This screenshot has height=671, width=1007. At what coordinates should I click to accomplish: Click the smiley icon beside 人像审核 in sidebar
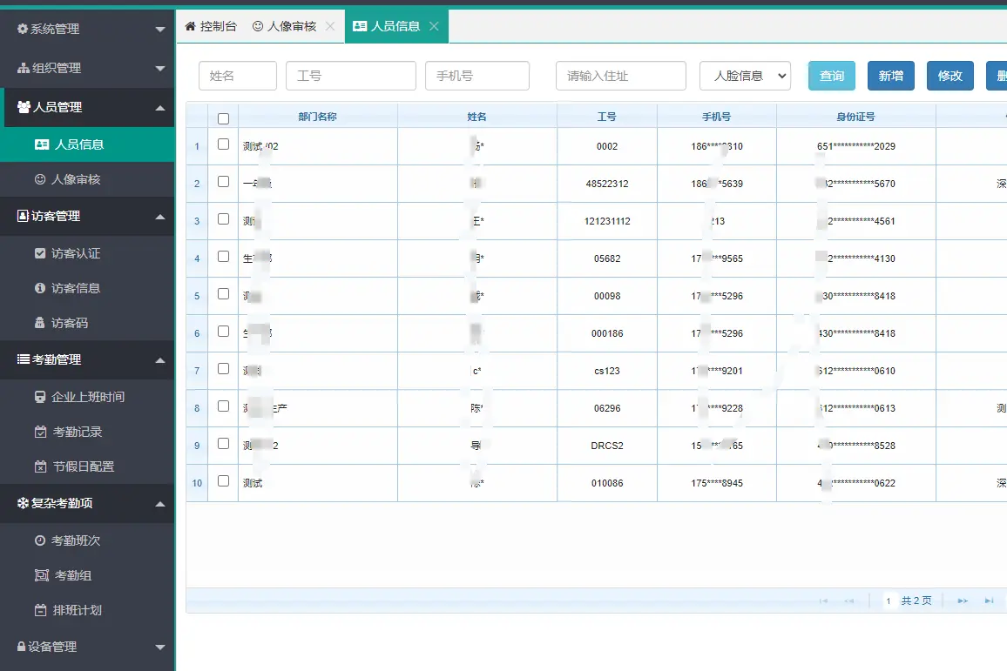coord(40,179)
